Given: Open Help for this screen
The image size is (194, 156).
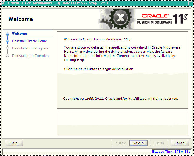Looking at the screenshot, I should tap(14, 143).
